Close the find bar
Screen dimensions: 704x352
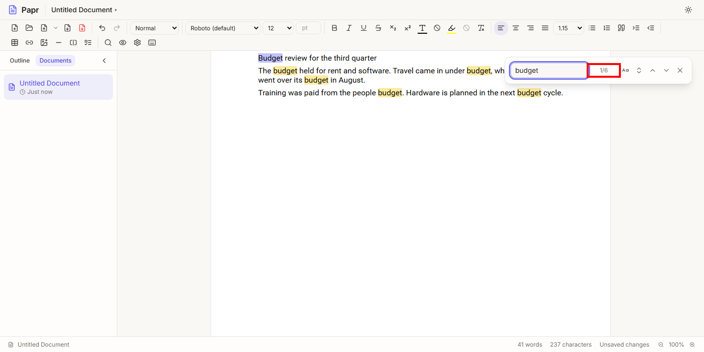coord(680,70)
